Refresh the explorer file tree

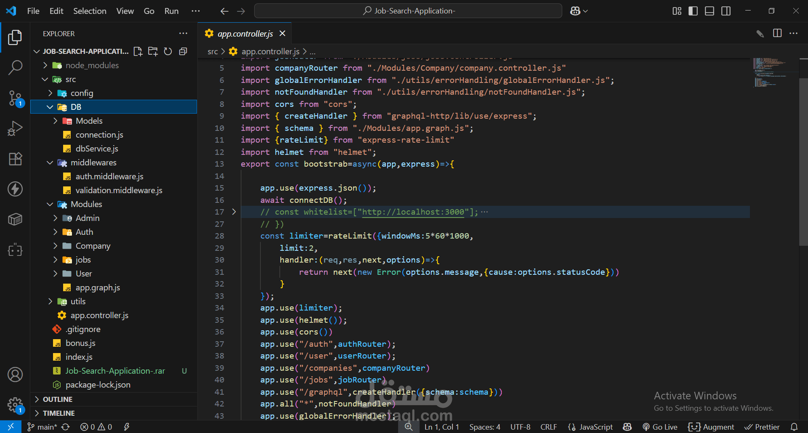(x=168, y=51)
